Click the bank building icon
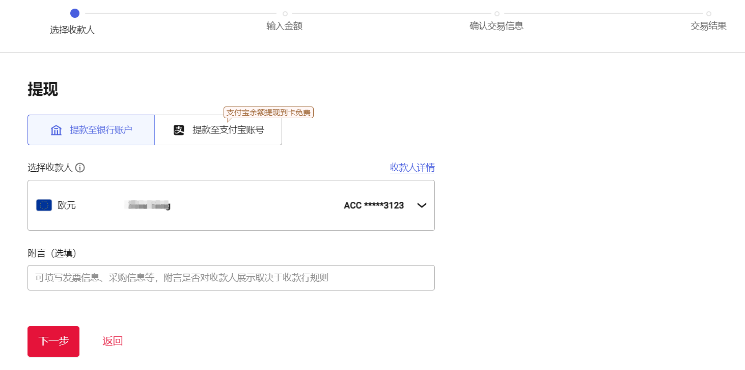 [x=56, y=130]
